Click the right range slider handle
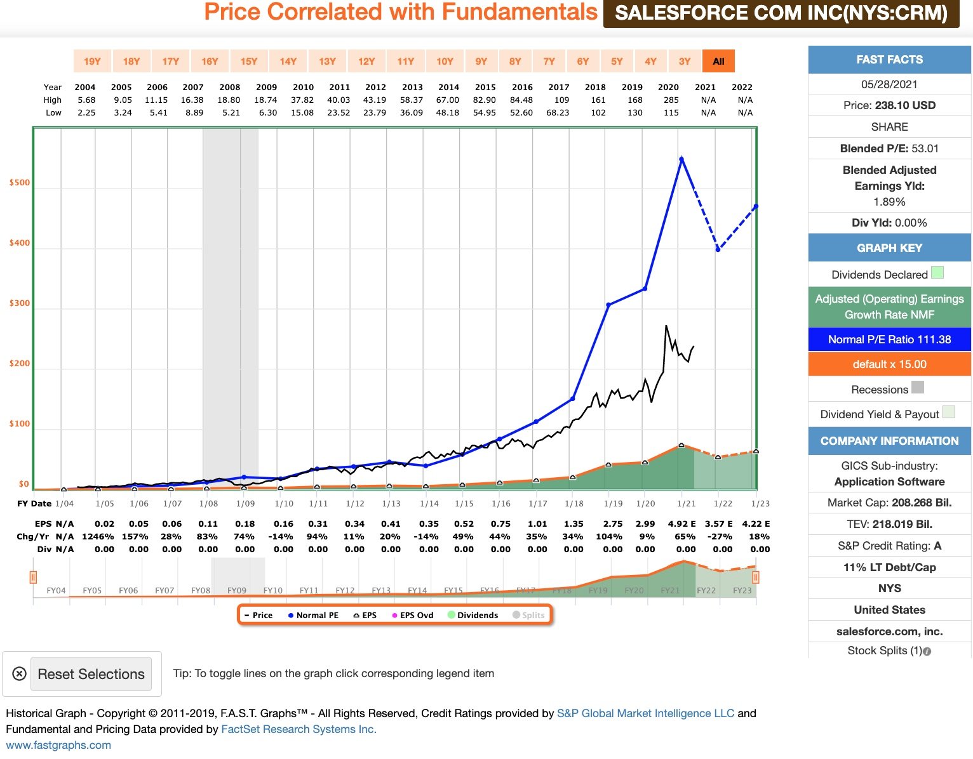Viewport: 973px width, 759px height. pyautogui.click(x=756, y=577)
